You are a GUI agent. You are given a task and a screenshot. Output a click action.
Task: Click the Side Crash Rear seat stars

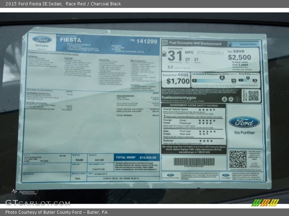point(203,134)
